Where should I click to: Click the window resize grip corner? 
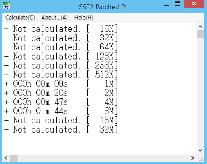tap(201, 159)
